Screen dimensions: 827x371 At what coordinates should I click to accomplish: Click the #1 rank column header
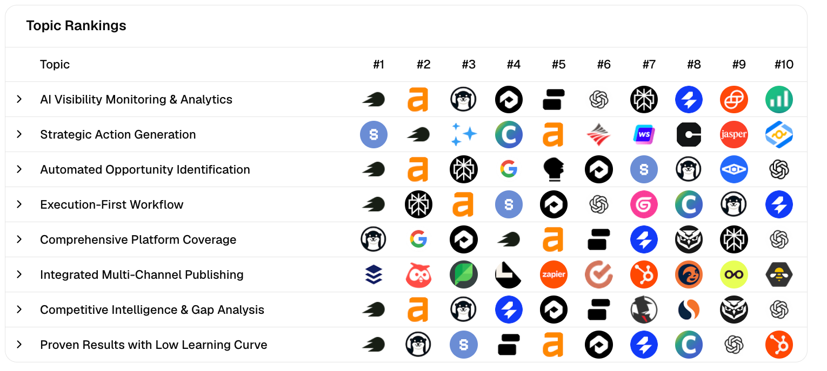[x=378, y=65]
